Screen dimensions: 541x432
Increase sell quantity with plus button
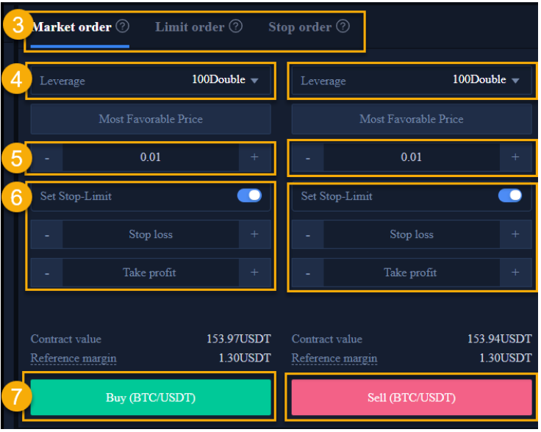[x=515, y=157]
